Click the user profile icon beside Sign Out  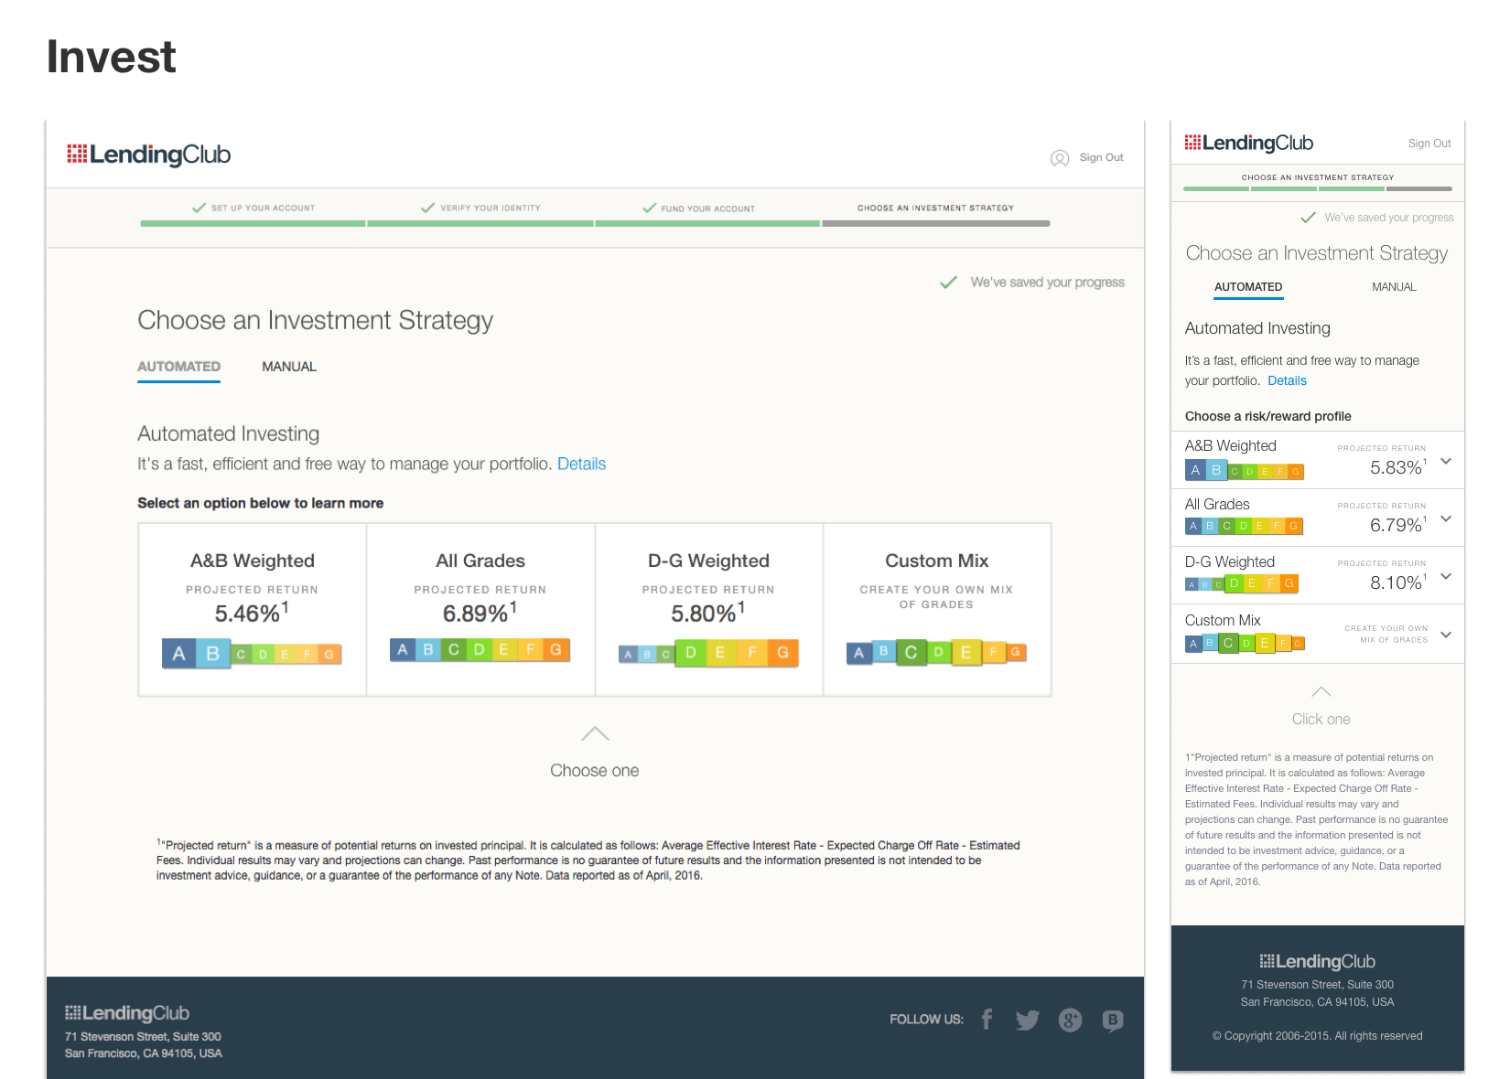pos(1059,158)
